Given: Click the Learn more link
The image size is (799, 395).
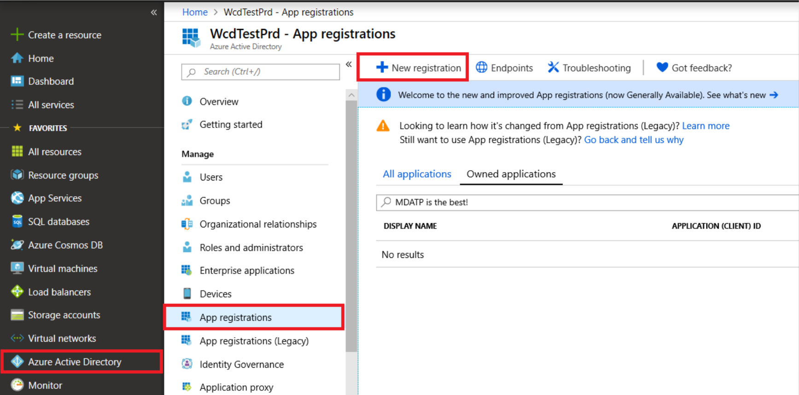Looking at the screenshot, I should click(x=706, y=126).
